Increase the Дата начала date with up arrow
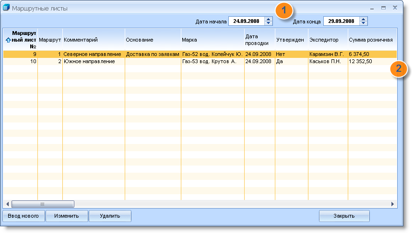This screenshot has width=413, height=233. click(268, 19)
